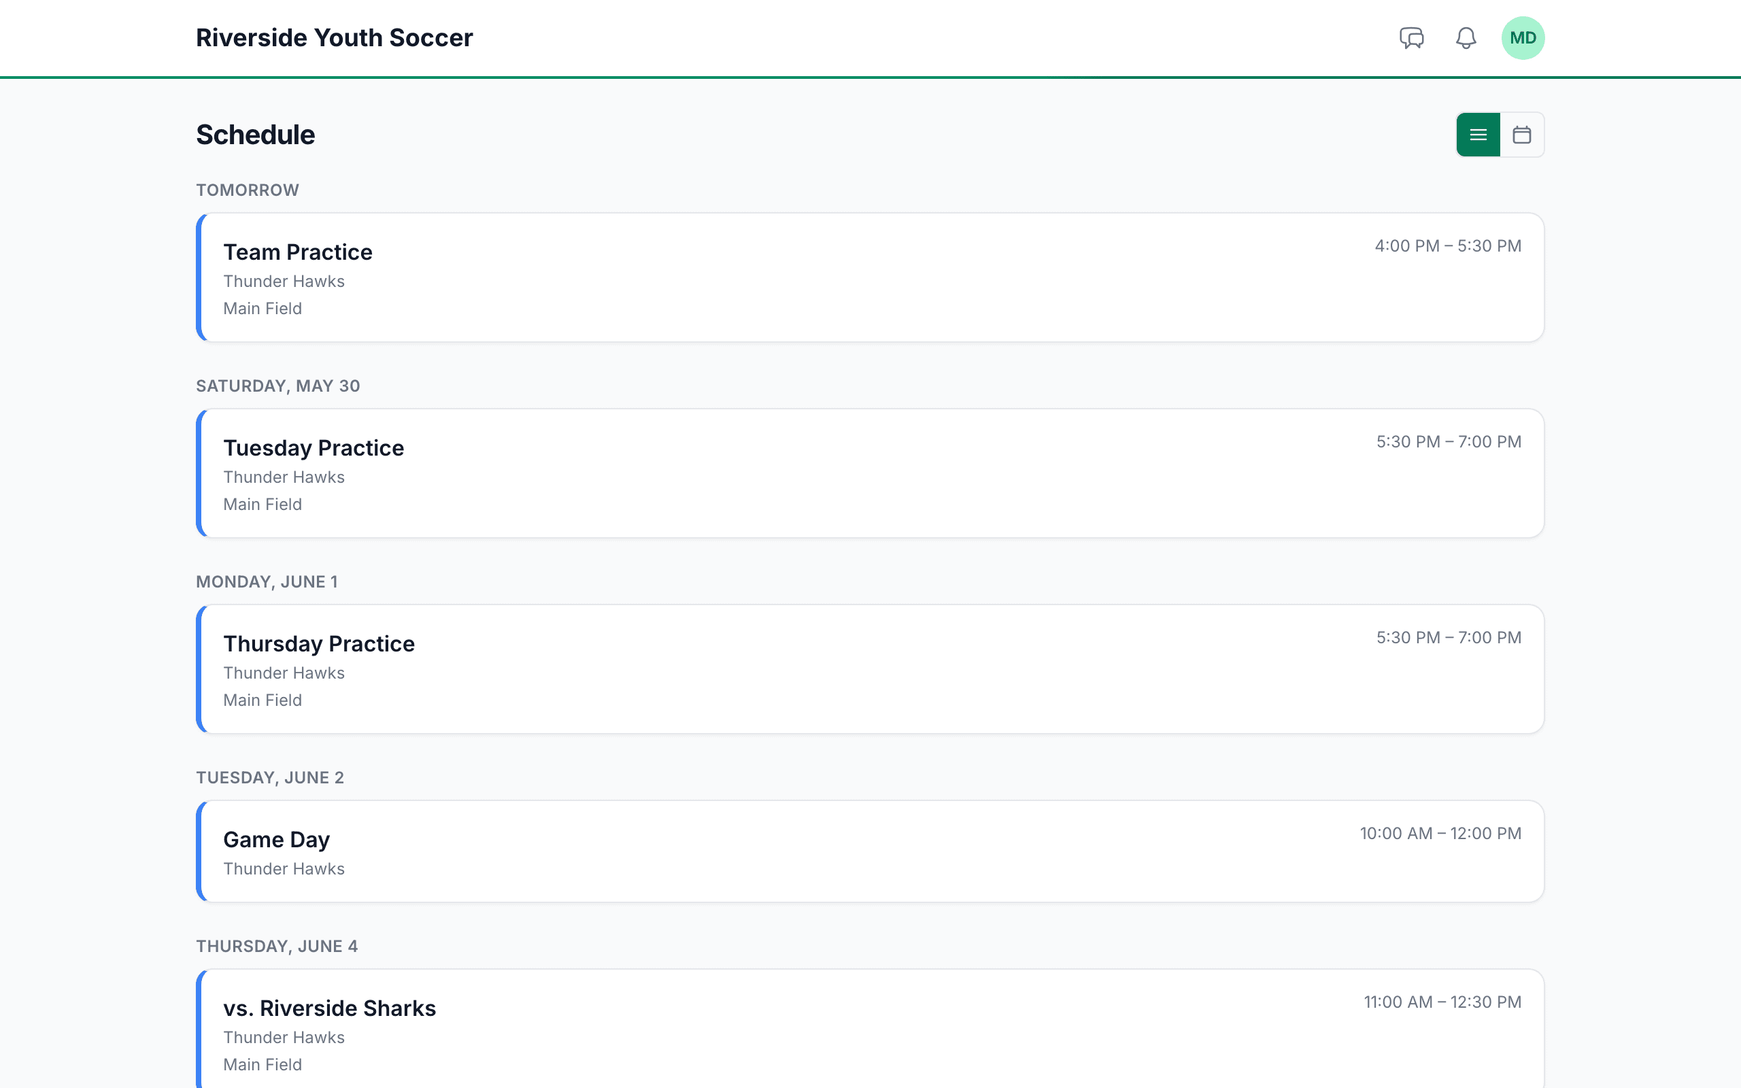
Task: Open the Team Practice event
Action: point(870,277)
